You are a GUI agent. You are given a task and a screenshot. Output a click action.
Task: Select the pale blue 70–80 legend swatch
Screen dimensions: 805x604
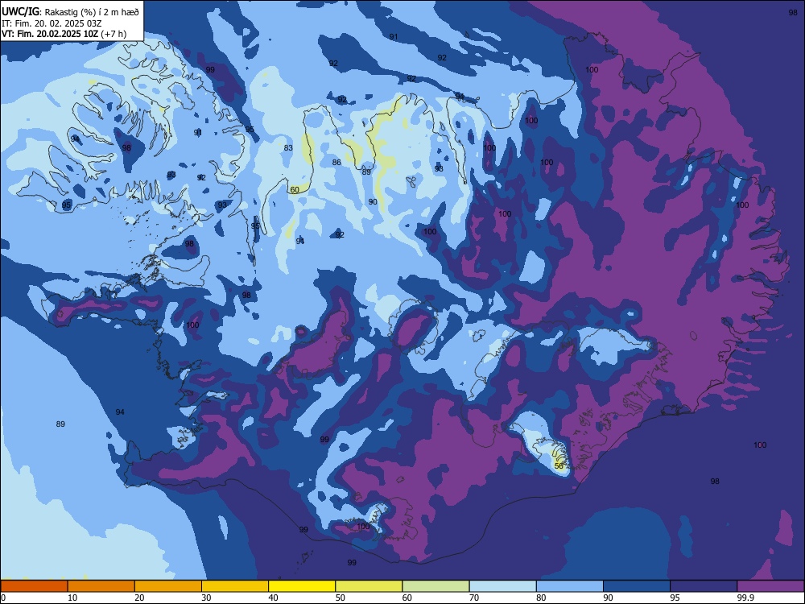pos(502,585)
